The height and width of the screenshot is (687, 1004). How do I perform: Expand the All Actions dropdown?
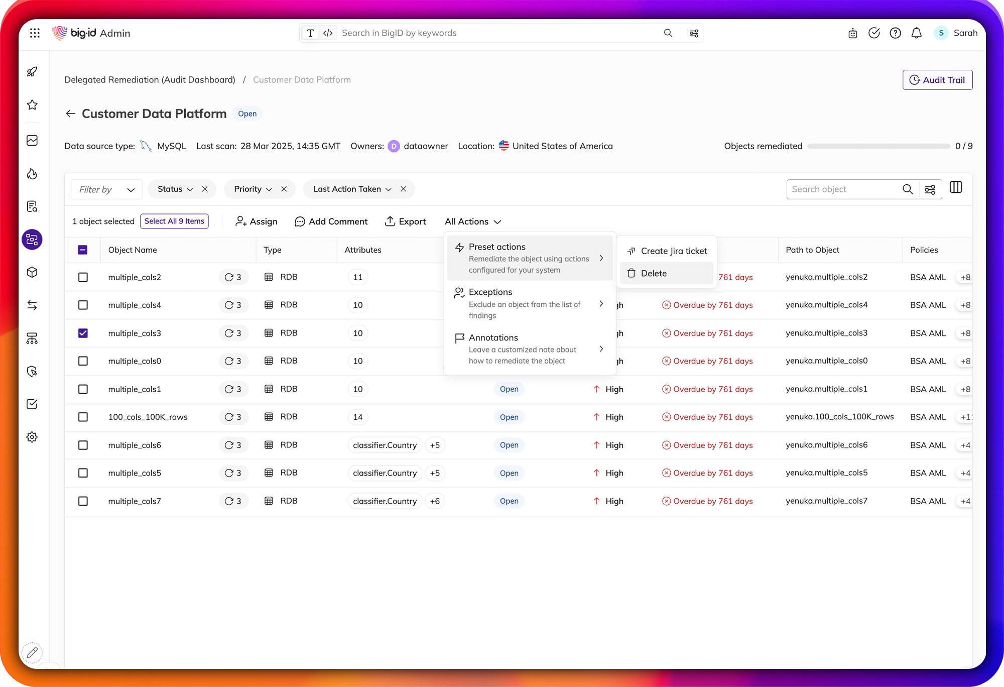(472, 221)
